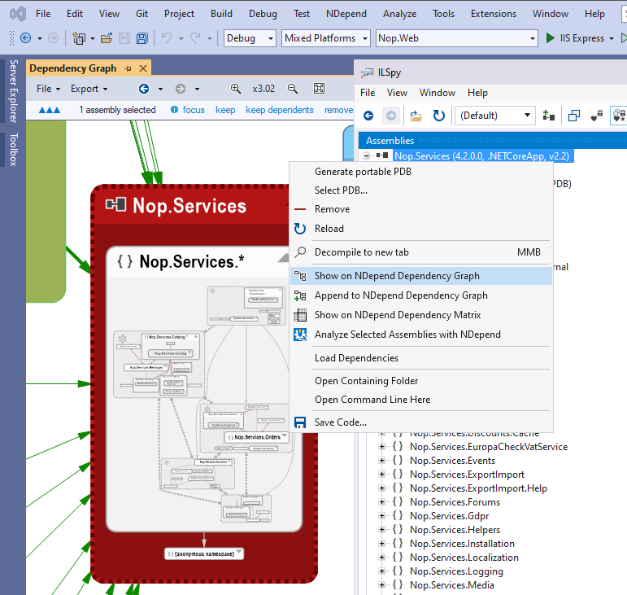Click ILSpy reload assemblies icon
This screenshot has width=627, height=595.
(438, 116)
